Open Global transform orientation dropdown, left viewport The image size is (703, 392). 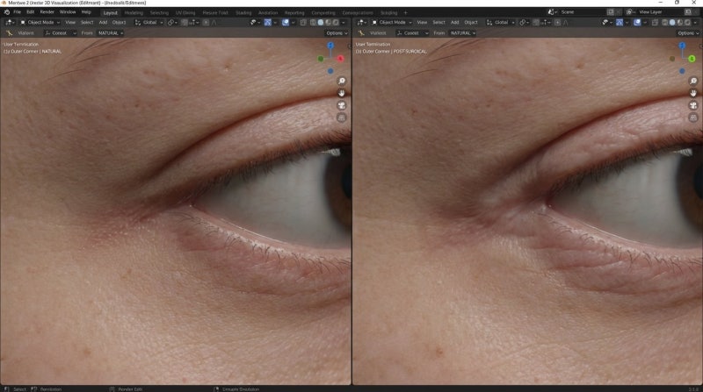click(x=149, y=23)
